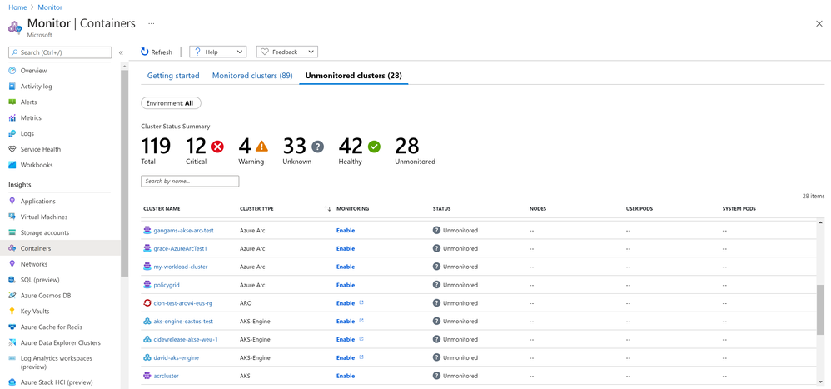Screen dimensions: 831x389
Task: Click the Service Health heart icon
Action: 12,149
